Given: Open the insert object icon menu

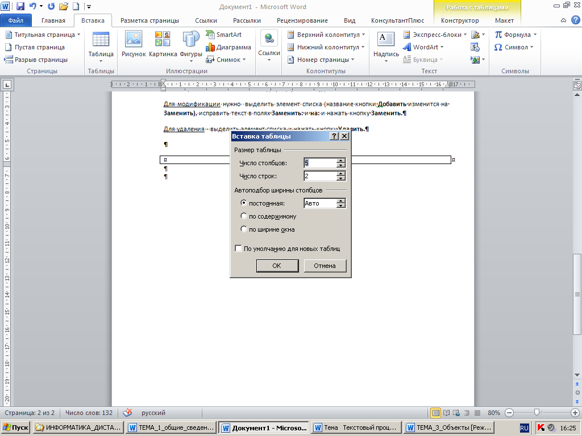Looking at the screenshot, I should coord(477,60).
